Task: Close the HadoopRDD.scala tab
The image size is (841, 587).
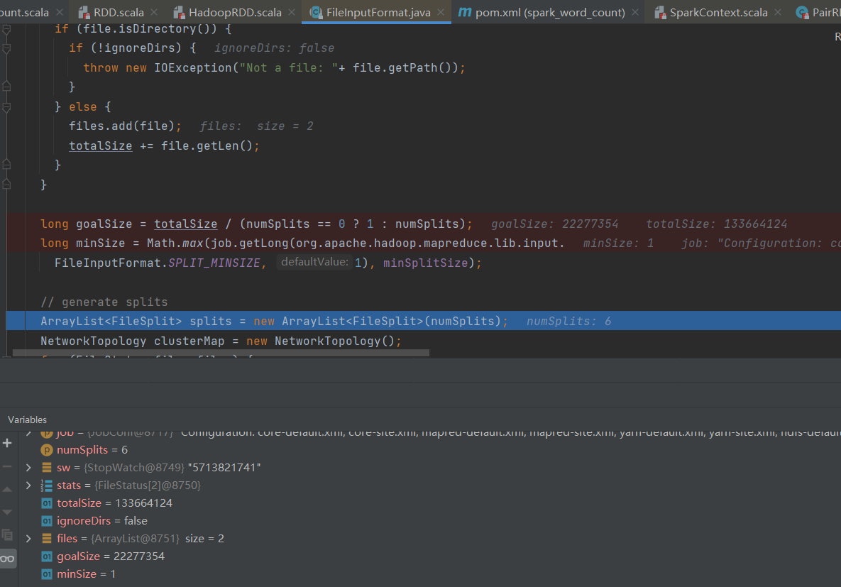Action: coord(292,12)
